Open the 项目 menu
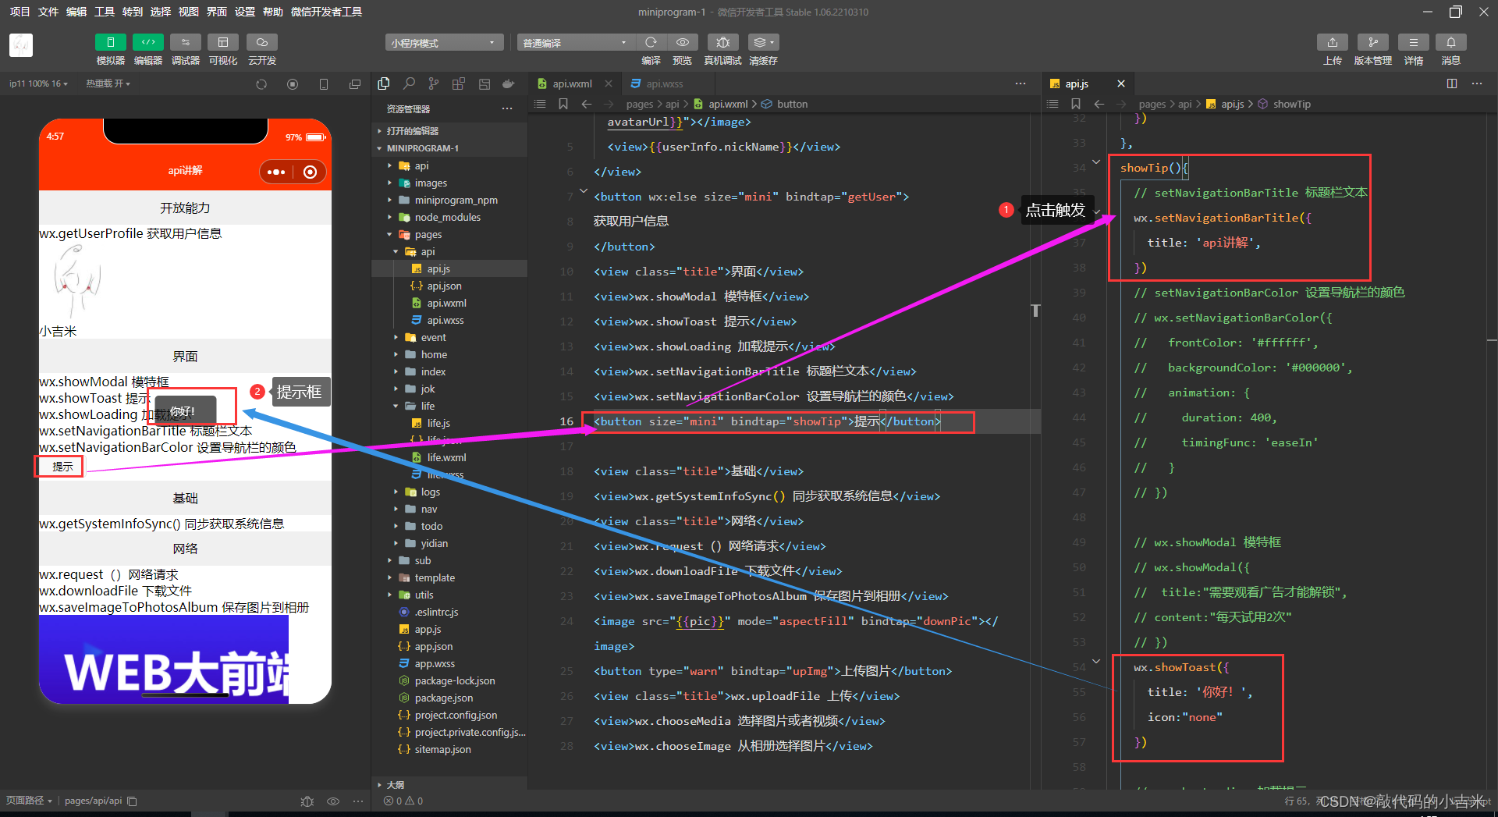The width and height of the screenshot is (1498, 817). coord(20,12)
